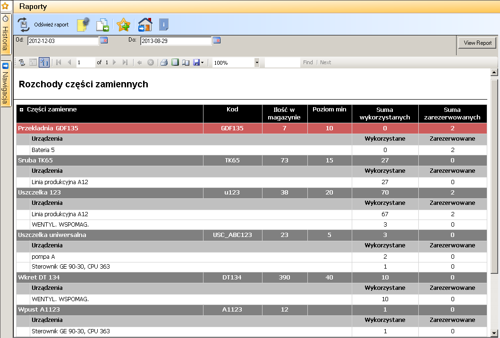Click the pinned yellow note icon
Image resolution: width=500 pixels, height=338 pixels.
pyautogui.click(x=83, y=25)
